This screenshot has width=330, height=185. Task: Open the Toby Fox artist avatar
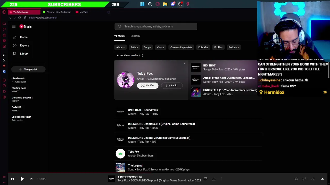click(x=126, y=80)
